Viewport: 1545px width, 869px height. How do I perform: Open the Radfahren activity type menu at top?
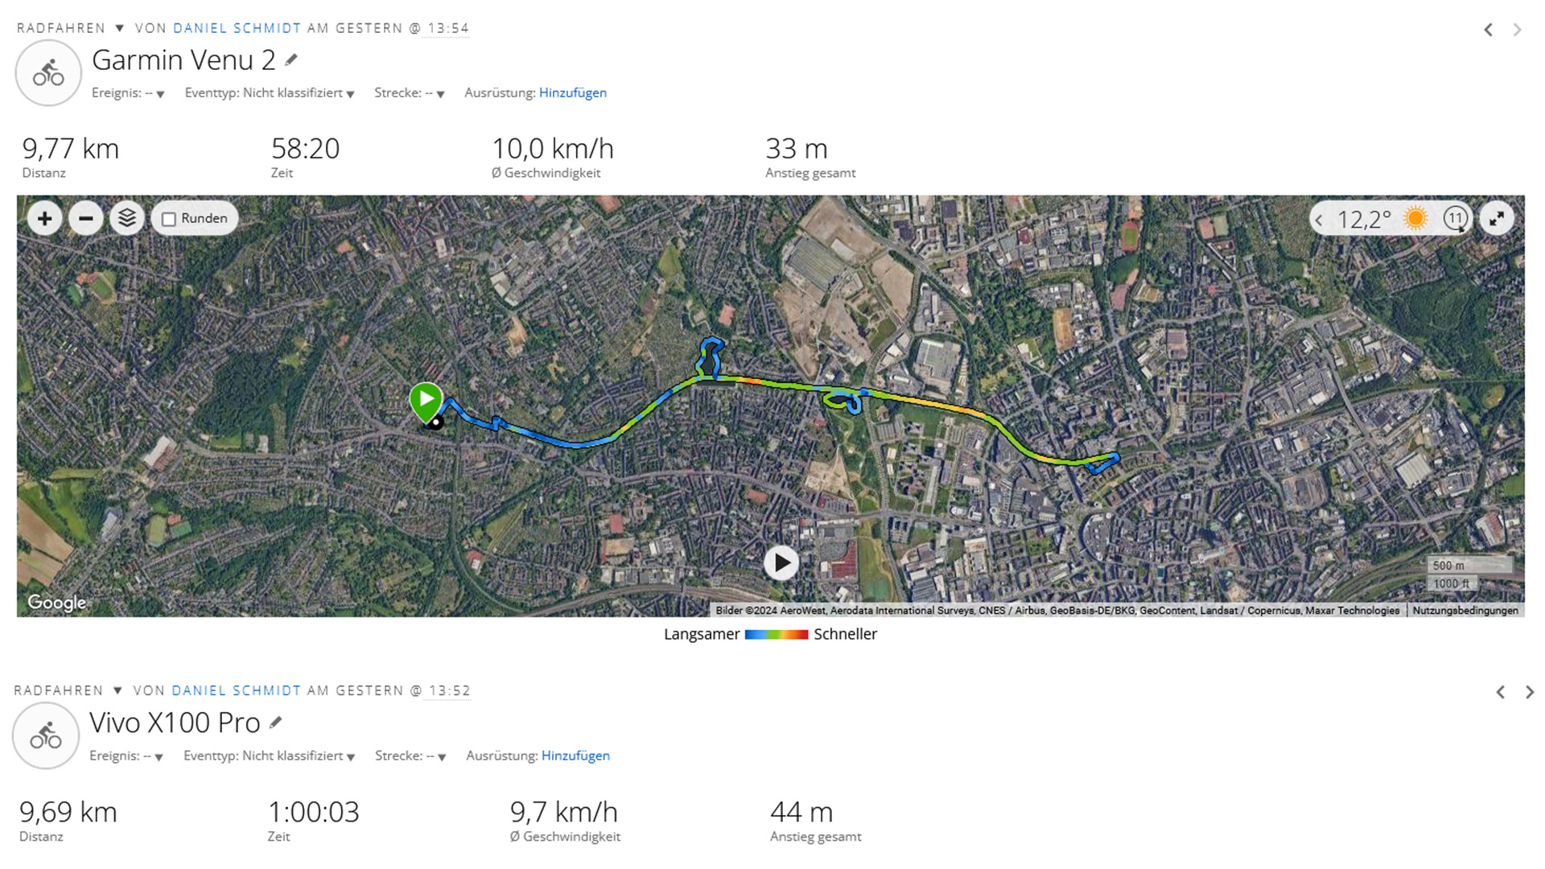coord(119,28)
